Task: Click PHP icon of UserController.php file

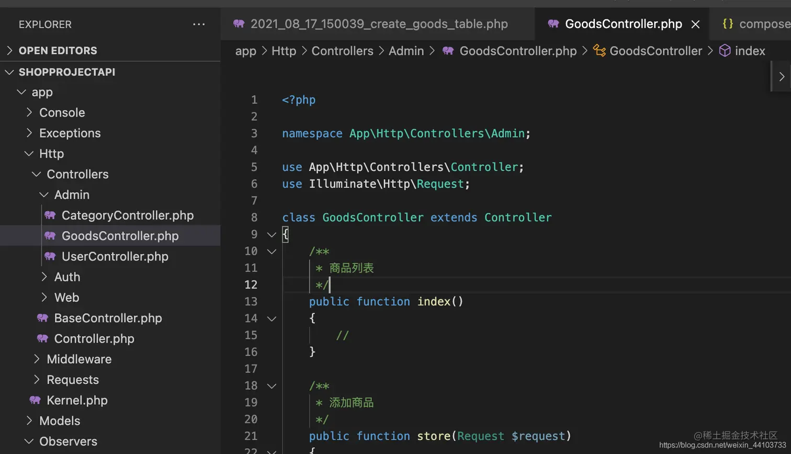Action: pyautogui.click(x=50, y=256)
